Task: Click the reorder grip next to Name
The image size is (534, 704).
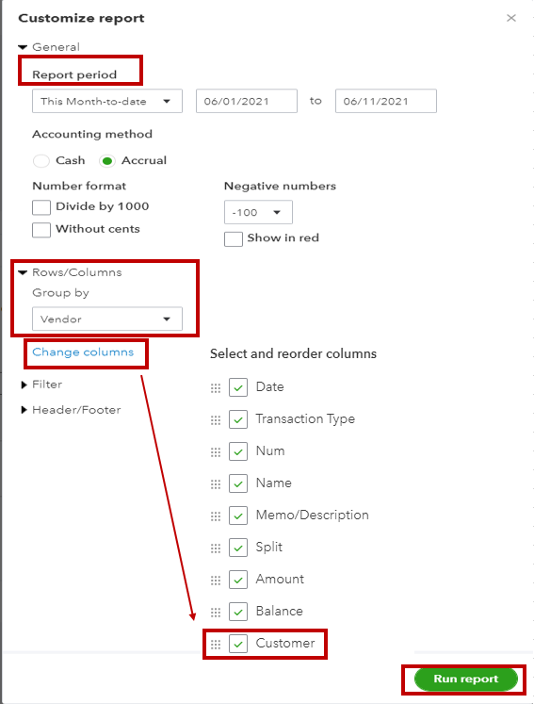Action: [216, 484]
